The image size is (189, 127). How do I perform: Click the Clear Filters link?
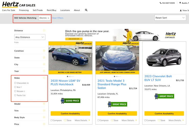(x=57, y=18)
